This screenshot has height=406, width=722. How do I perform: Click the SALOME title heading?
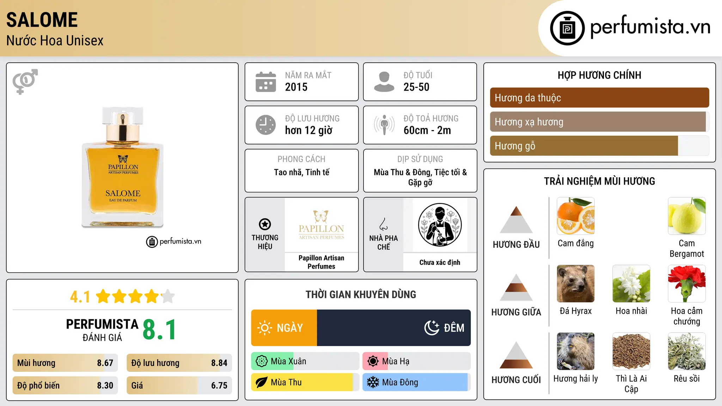click(42, 20)
